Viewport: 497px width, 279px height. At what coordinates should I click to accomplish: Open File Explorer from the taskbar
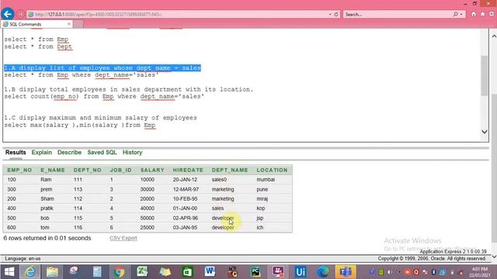point(52,272)
